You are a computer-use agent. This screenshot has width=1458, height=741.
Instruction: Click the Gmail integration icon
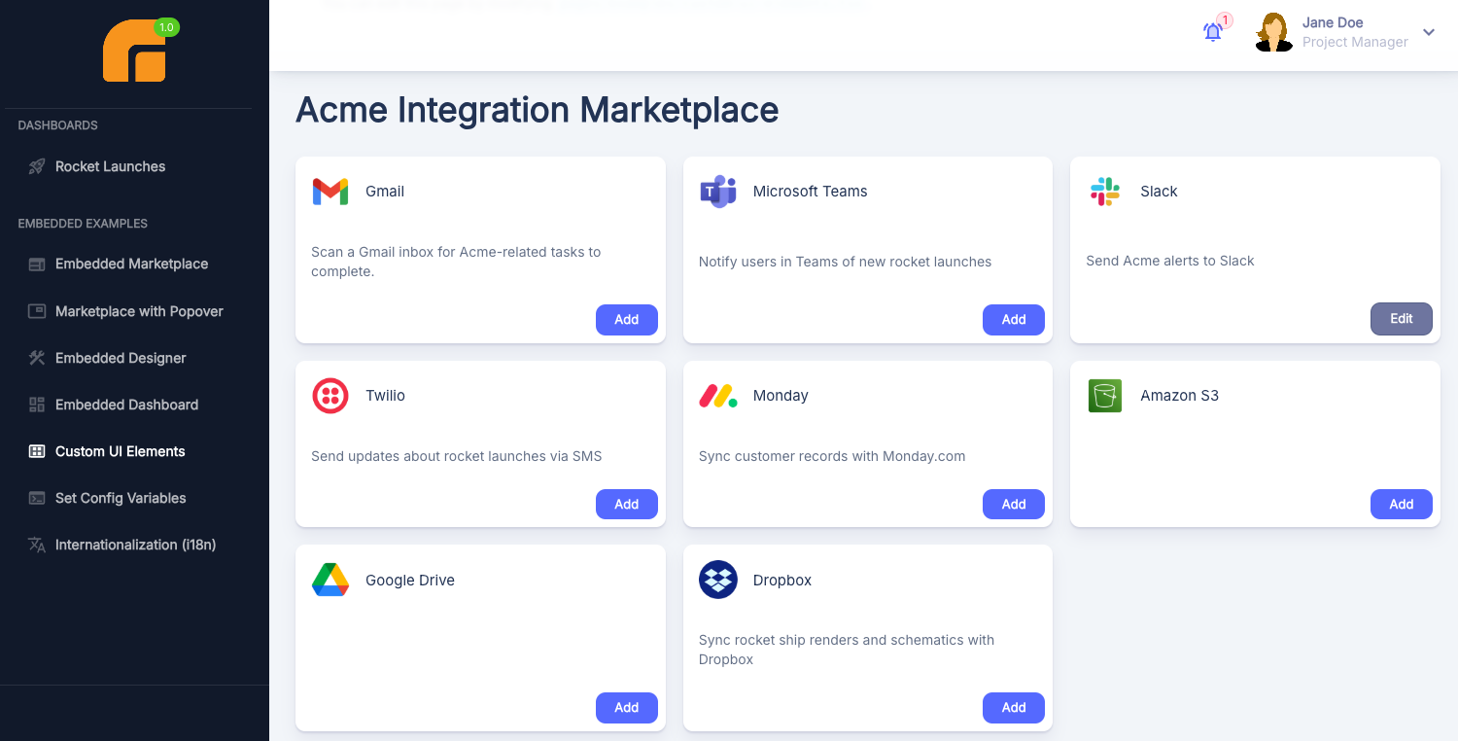pos(330,192)
